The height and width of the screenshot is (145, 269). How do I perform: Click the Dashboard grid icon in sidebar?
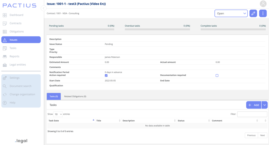click(5, 15)
